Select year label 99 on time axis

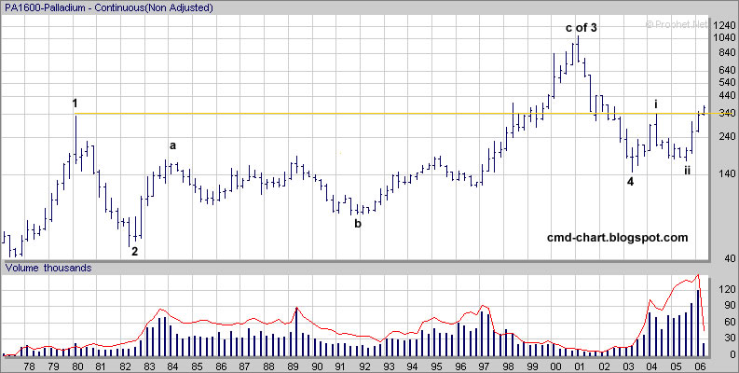pyautogui.click(x=531, y=366)
